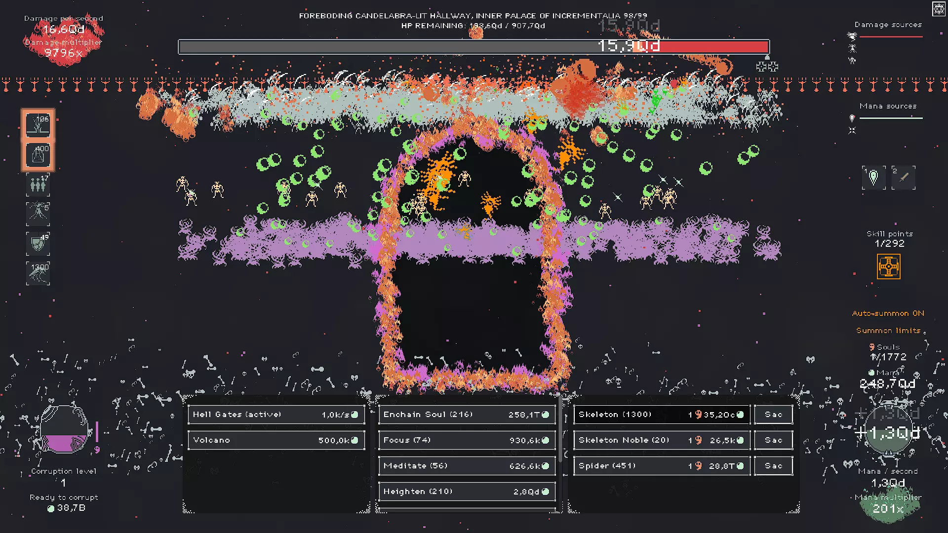The width and height of the screenshot is (948, 533).
Task: Upgrade Focus (74) for 930,6k mana
Action: (467, 440)
